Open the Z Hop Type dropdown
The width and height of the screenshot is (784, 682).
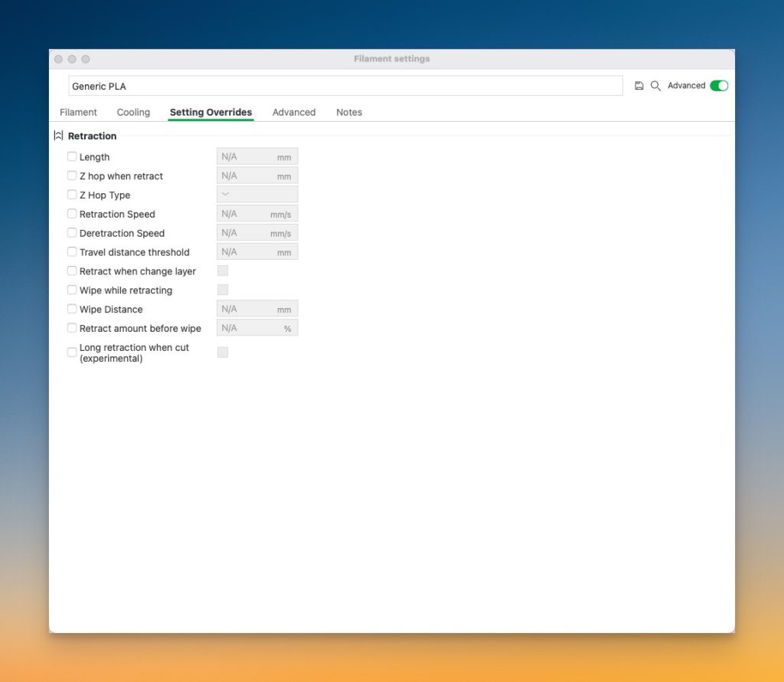(257, 195)
